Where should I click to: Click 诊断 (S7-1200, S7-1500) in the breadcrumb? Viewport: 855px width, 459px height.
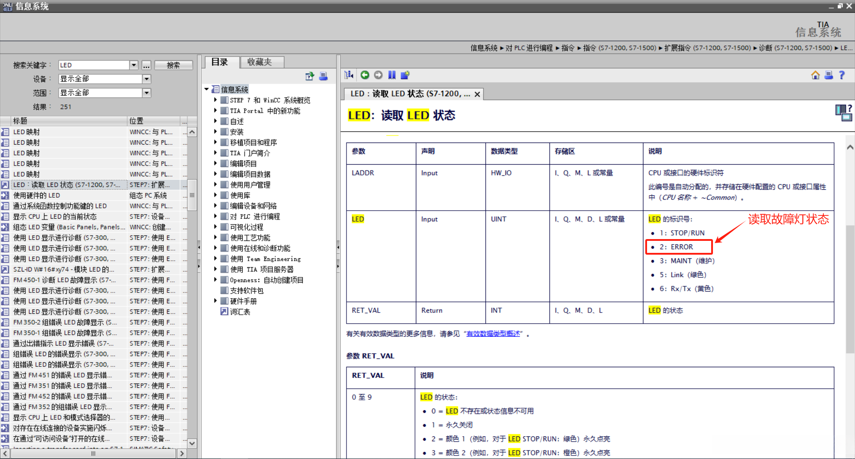click(795, 48)
